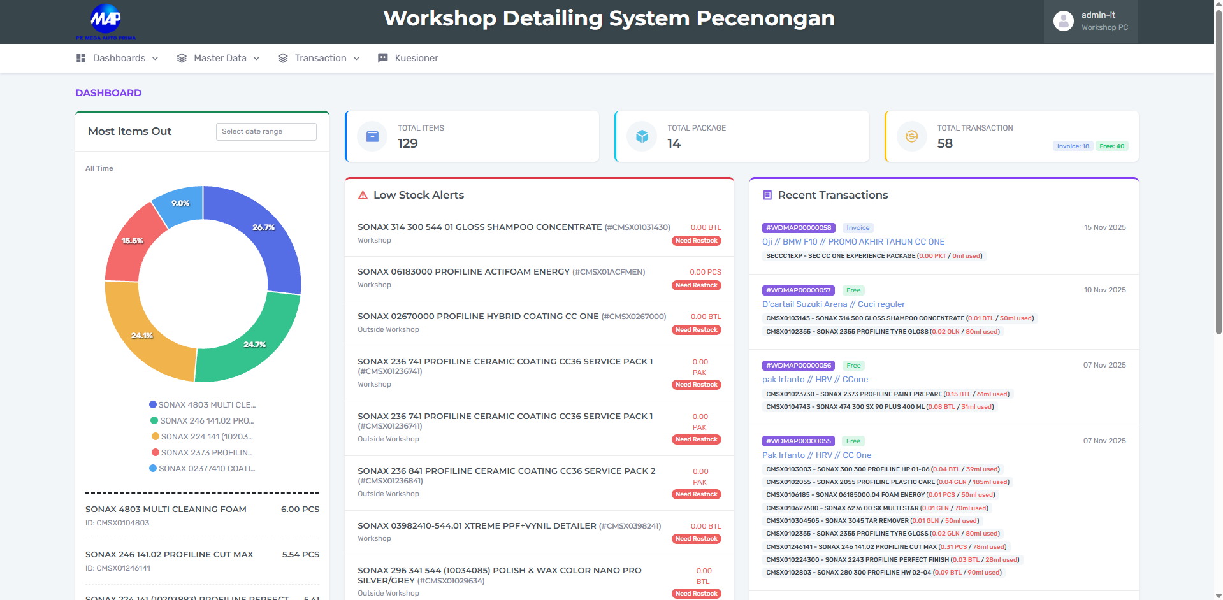Screen dimensions: 1223x600
Task: Click the Dashboards grid icon
Action: pyautogui.click(x=81, y=58)
